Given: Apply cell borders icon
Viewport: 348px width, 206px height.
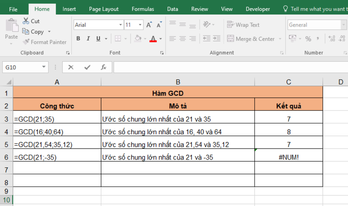Looking at the screenshot, I should pos(118,39).
